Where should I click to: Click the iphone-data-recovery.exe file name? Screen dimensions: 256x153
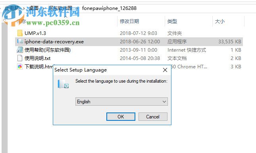tap(54, 41)
